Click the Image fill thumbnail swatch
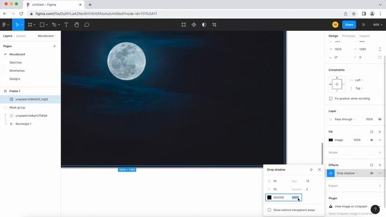The height and width of the screenshot is (217, 386). [331, 140]
